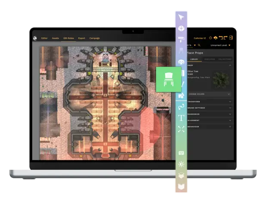Select the paint roller tool
The image size is (266, 199).
(x=181, y=39)
